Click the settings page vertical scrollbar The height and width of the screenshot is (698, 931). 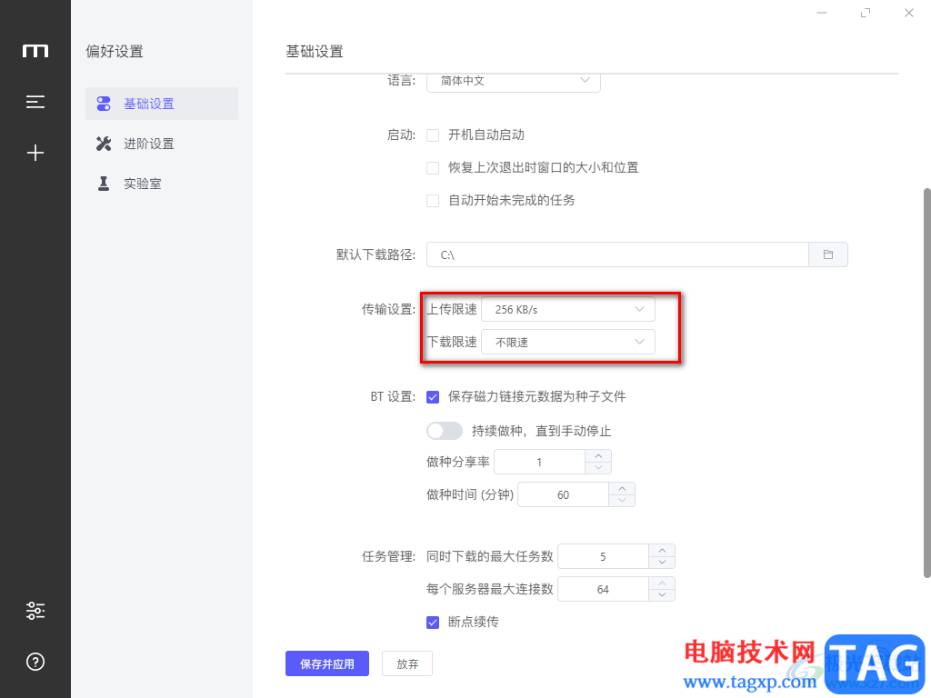point(926,383)
